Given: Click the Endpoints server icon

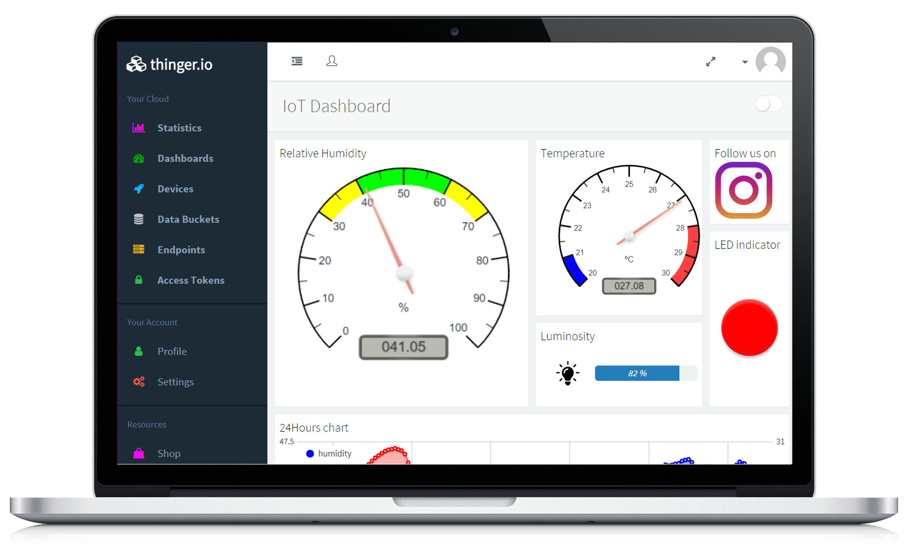Looking at the screenshot, I should coord(139,249).
